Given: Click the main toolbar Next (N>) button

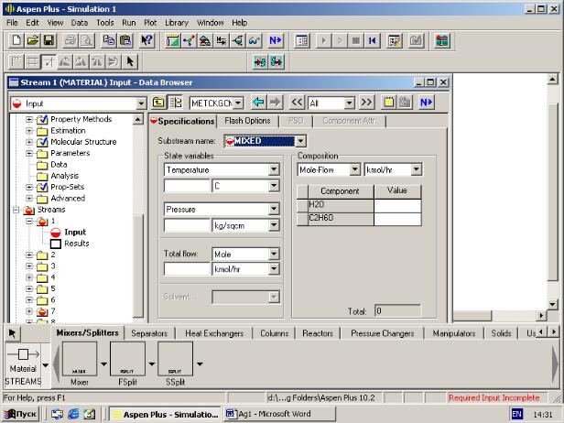Looking at the screenshot, I should (276, 40).
